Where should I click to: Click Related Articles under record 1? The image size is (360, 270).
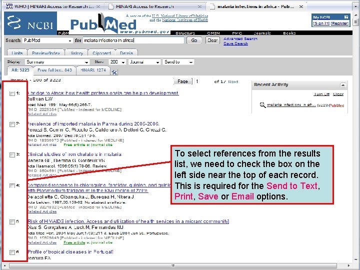[x=41, y=114]
